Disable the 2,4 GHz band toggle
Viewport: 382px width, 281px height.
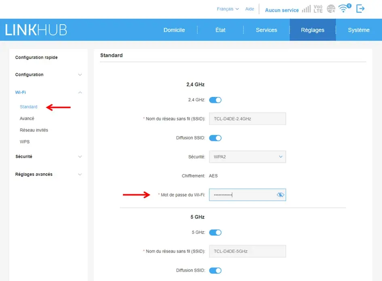tap(215, 100)
